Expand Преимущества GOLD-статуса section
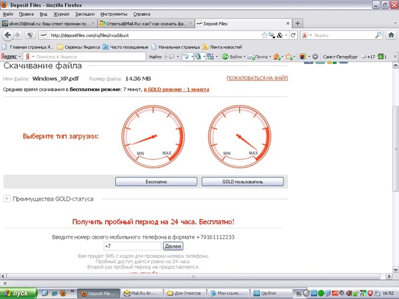Screen dimensions: 399x299 [7, 199]
